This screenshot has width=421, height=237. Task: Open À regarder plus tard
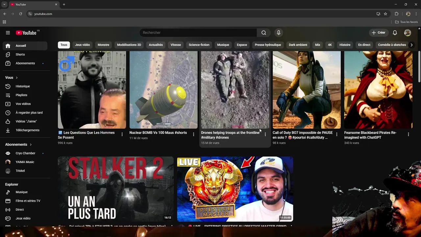(25, 113)
